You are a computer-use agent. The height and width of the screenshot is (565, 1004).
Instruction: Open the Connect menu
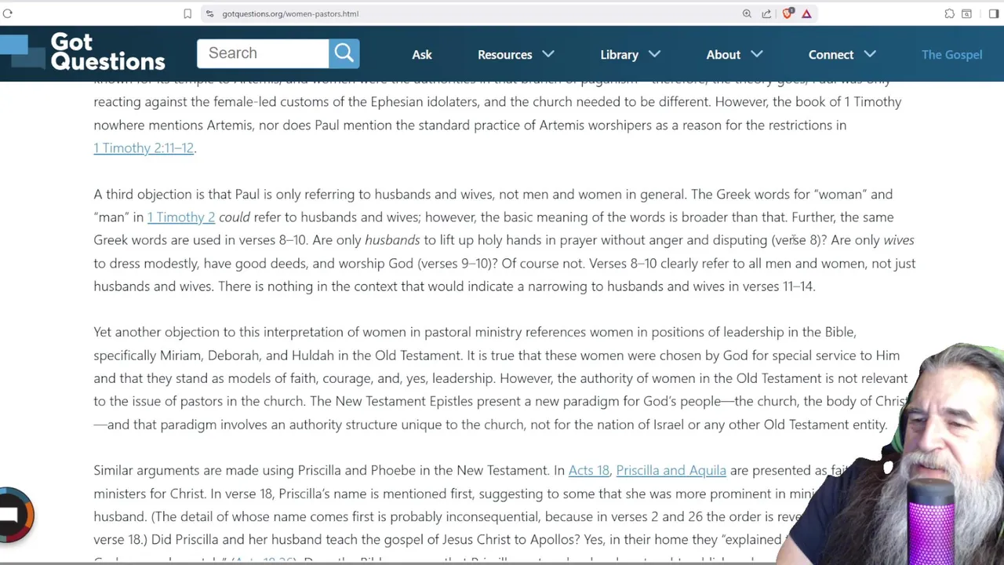(x=831, y=54)
